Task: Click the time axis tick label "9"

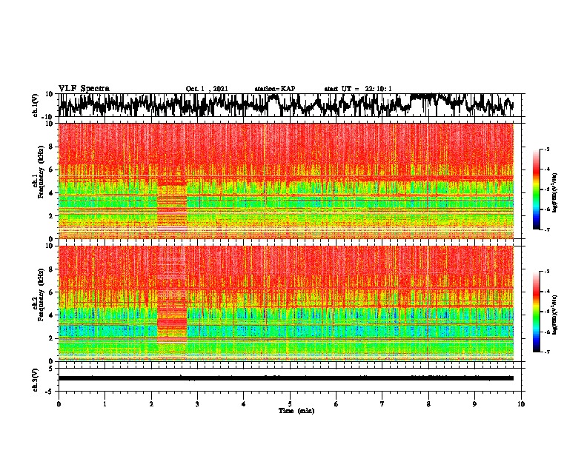Action: [x=474, y=404]
